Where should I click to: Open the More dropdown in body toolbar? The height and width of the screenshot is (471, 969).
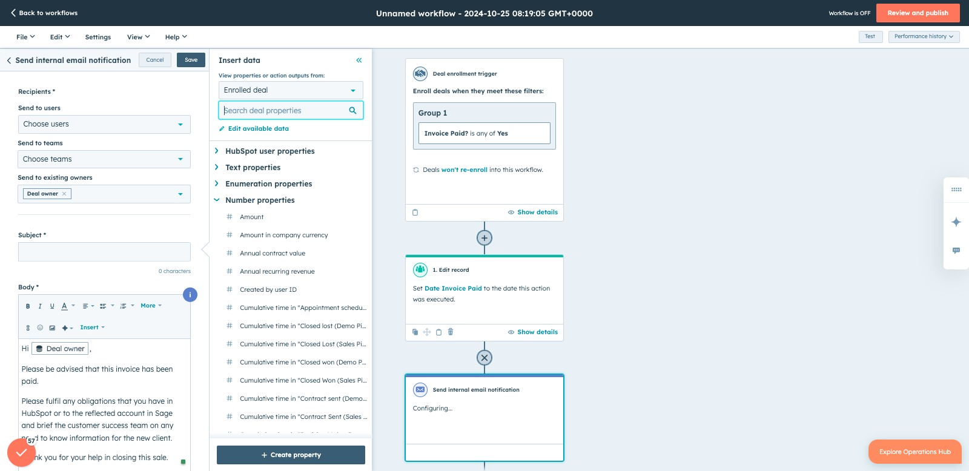[151, 306]
